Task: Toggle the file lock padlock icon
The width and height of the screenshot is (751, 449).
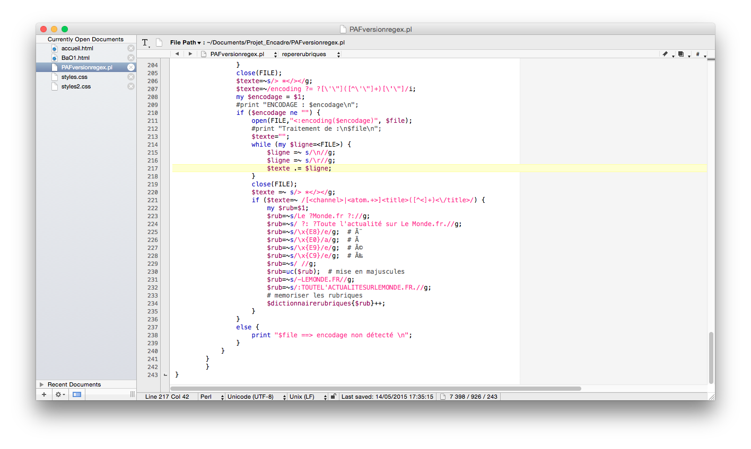Action: click(x=334, y=397)
